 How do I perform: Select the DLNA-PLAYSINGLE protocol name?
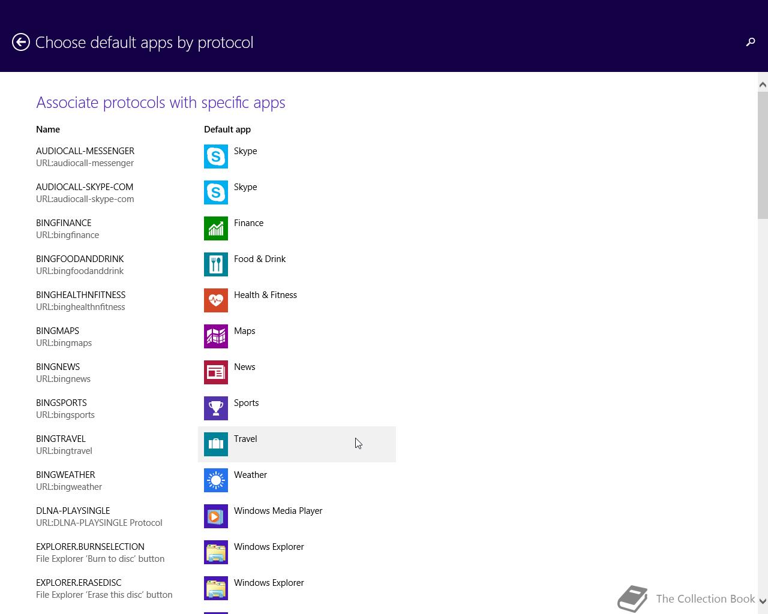click(x=73, y=511)
